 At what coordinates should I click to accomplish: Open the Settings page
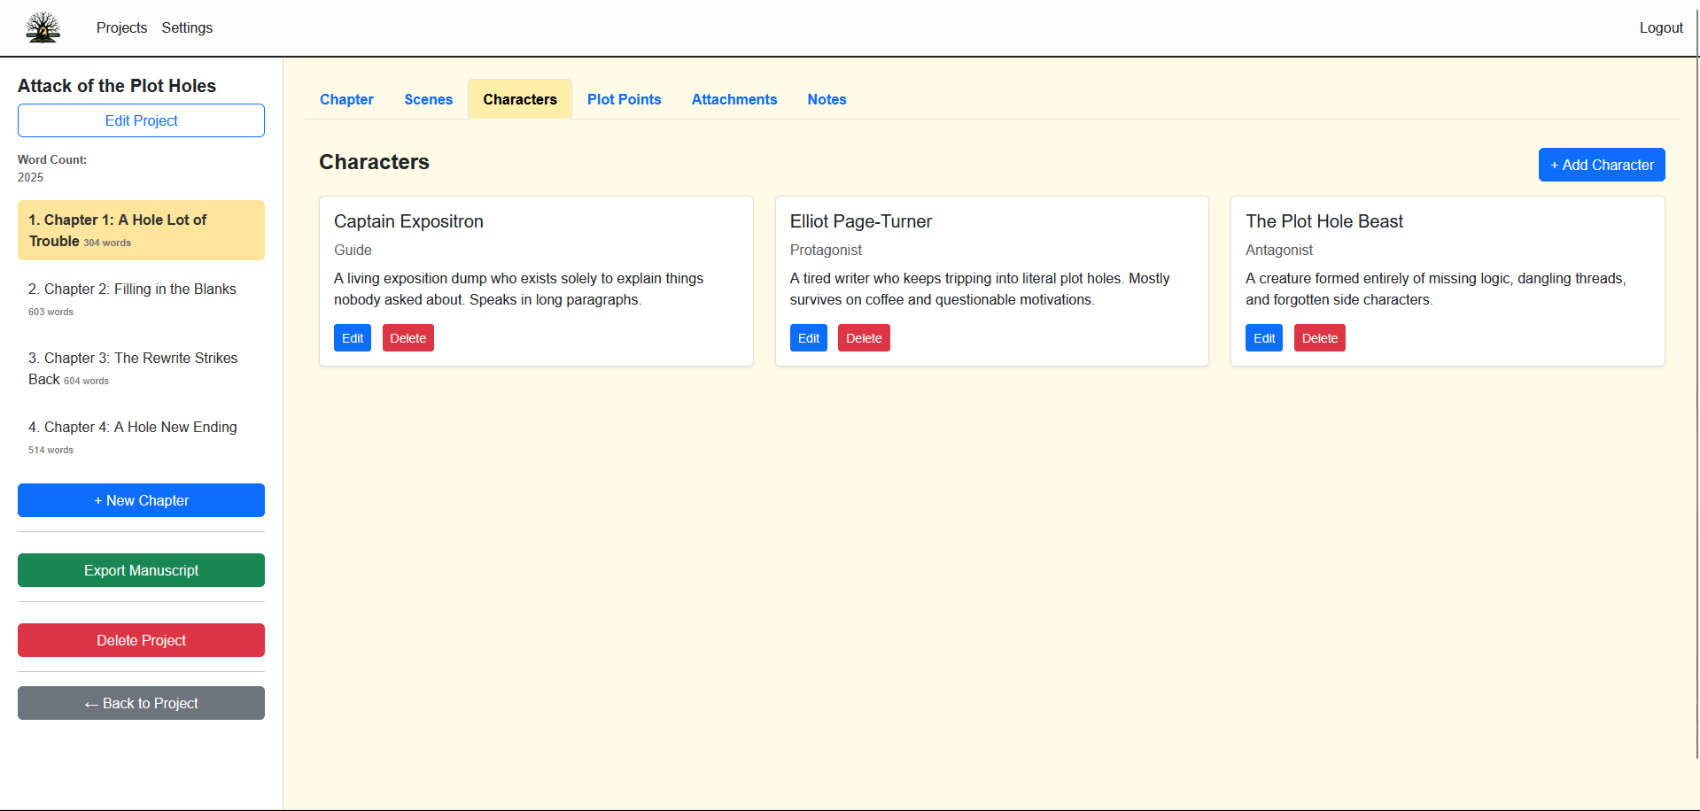187,27
